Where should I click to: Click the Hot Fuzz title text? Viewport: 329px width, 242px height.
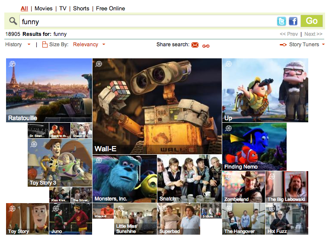pos(277,231)
